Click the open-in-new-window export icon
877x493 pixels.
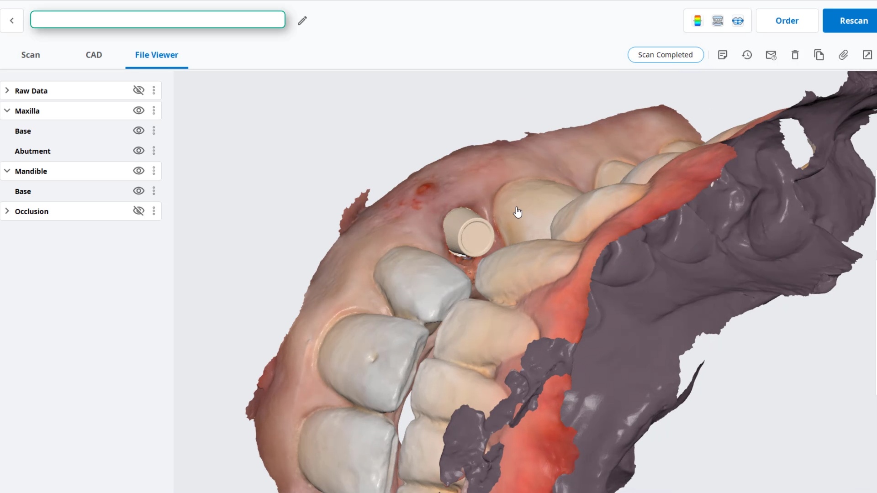point(867,55)
